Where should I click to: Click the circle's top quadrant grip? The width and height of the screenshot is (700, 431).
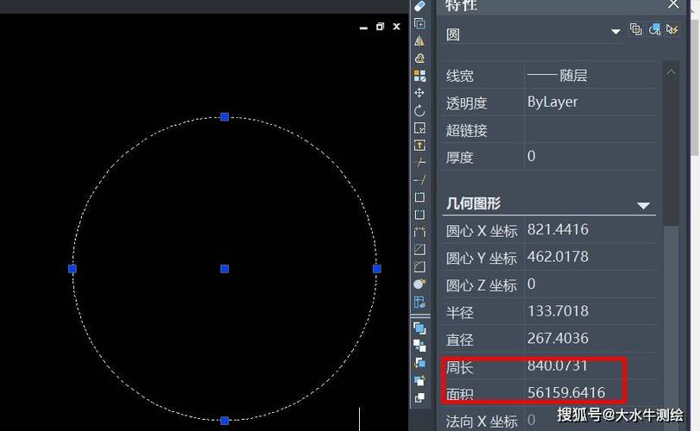pos(224,116)
